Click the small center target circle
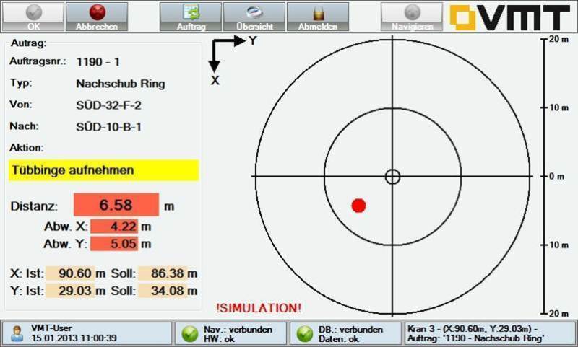The width and height of the screenshot is (578, 347). (x=392, y=177)
